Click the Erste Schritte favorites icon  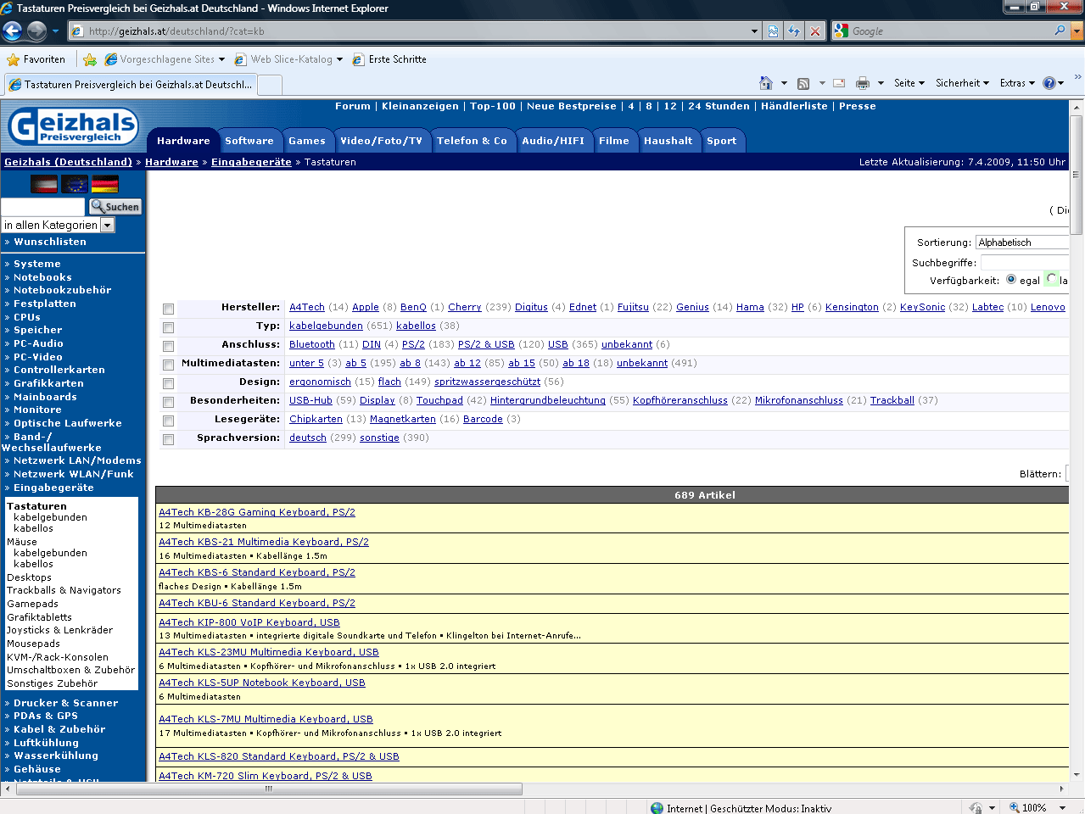[x=359, y=59]
